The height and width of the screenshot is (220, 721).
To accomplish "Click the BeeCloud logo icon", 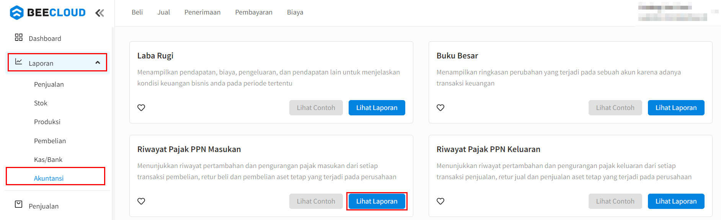I will [16, 13].
